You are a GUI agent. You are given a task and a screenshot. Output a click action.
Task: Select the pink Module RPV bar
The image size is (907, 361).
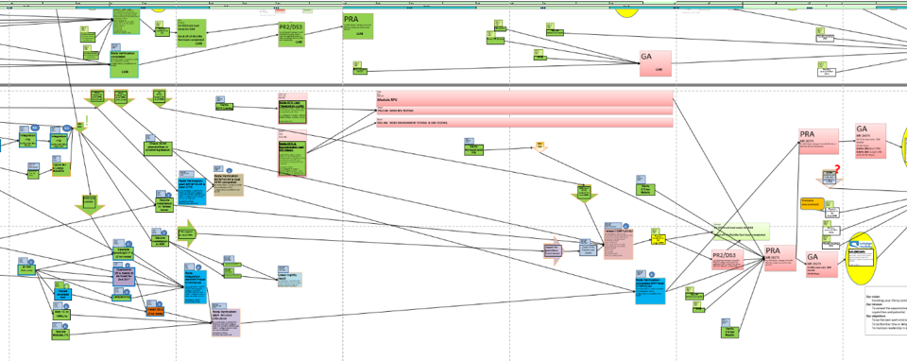click(x=524, y=99)
